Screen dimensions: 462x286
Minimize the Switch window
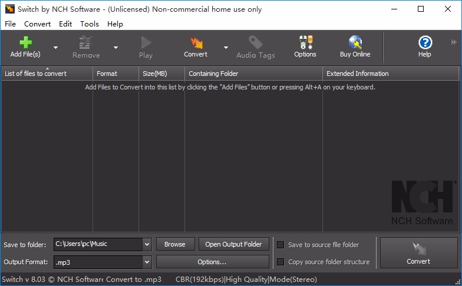tap(394, 9)
